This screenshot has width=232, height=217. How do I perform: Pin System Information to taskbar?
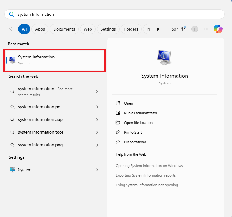pos(135,142)
